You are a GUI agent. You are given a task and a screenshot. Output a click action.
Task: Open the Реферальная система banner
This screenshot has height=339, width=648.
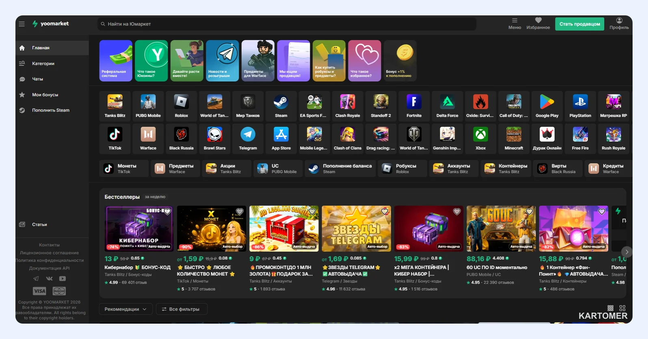[116, 61]
